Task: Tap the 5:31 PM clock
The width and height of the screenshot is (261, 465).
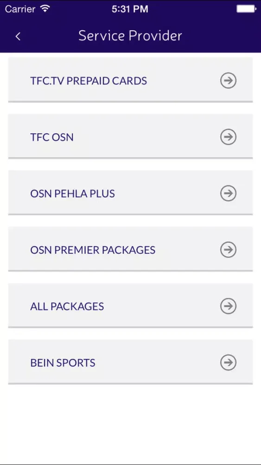Action: (x=130, y=9)
